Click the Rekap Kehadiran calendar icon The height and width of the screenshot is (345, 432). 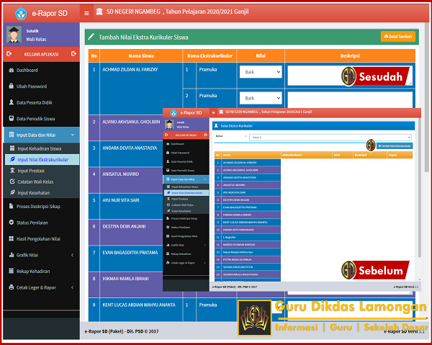click(12, 271)
